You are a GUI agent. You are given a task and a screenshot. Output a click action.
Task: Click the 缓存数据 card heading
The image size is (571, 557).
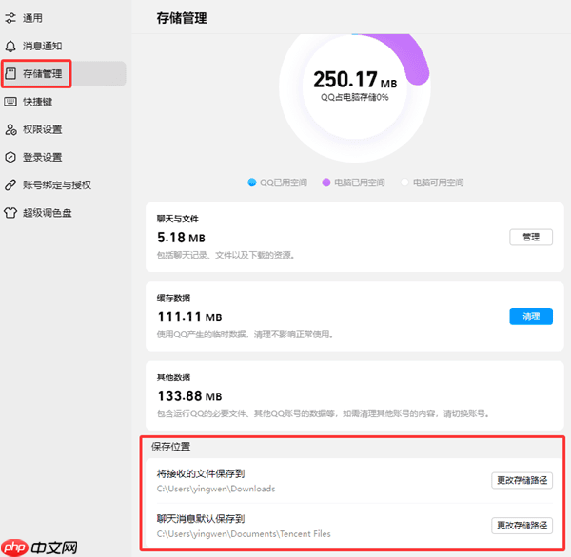pyautogui.click(x=173, y=298)
